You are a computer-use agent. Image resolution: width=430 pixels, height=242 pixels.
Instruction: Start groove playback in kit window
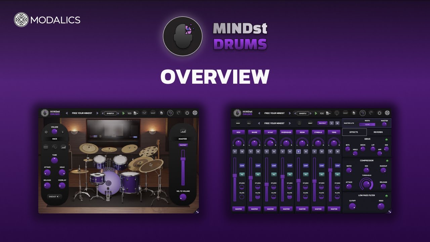(124, 113)
